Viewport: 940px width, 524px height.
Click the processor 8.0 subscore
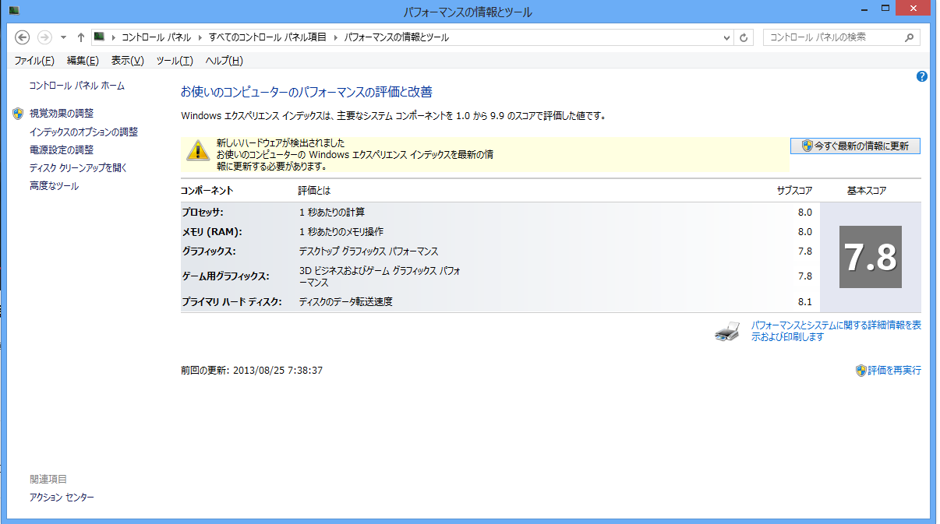[805, 212]
